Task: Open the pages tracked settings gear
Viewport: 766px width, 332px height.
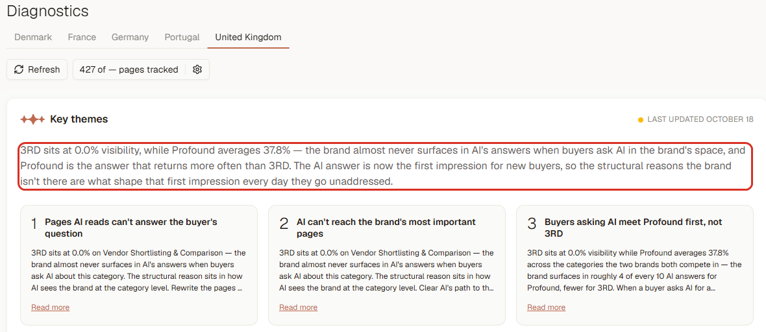Action: coord(197,70)
